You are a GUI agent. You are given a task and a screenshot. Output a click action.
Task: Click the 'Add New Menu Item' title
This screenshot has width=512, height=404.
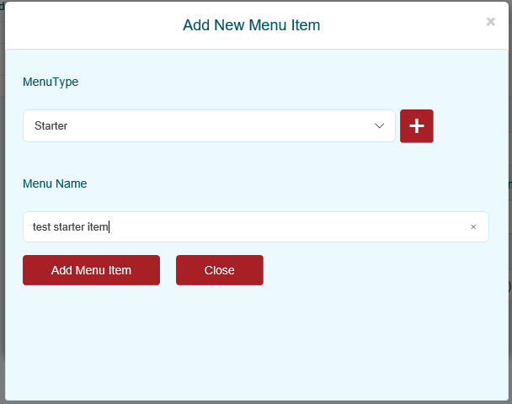[x=251, y=25]
